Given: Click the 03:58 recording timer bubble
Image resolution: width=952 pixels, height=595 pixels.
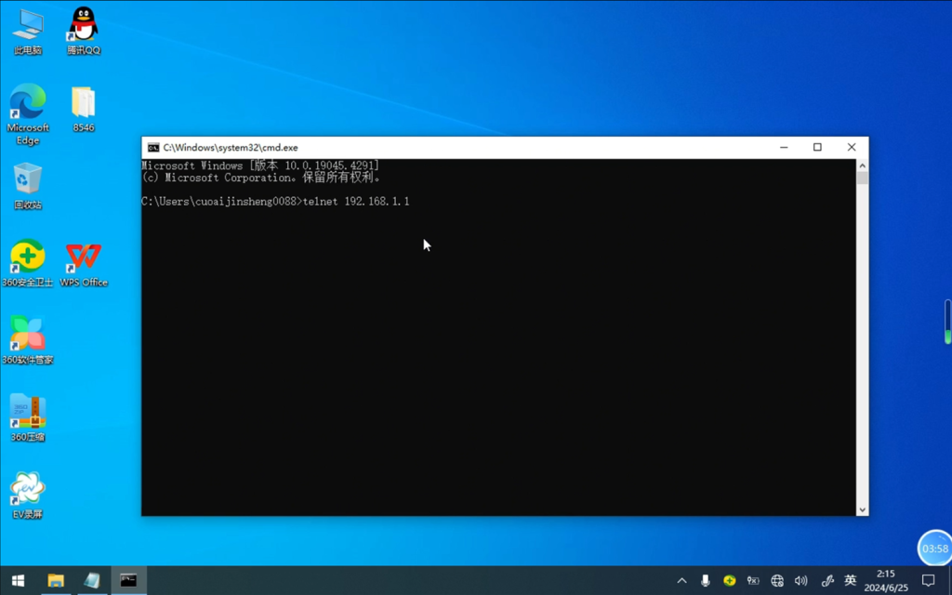Looking at the screenshot, I should [x=934, y=549].
